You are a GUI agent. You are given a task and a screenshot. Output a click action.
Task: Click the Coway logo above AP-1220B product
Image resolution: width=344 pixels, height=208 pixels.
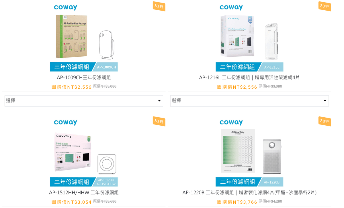231,122
